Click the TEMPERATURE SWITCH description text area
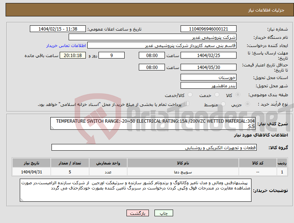This screenshot has height=223, width=294. click(153, 123)
